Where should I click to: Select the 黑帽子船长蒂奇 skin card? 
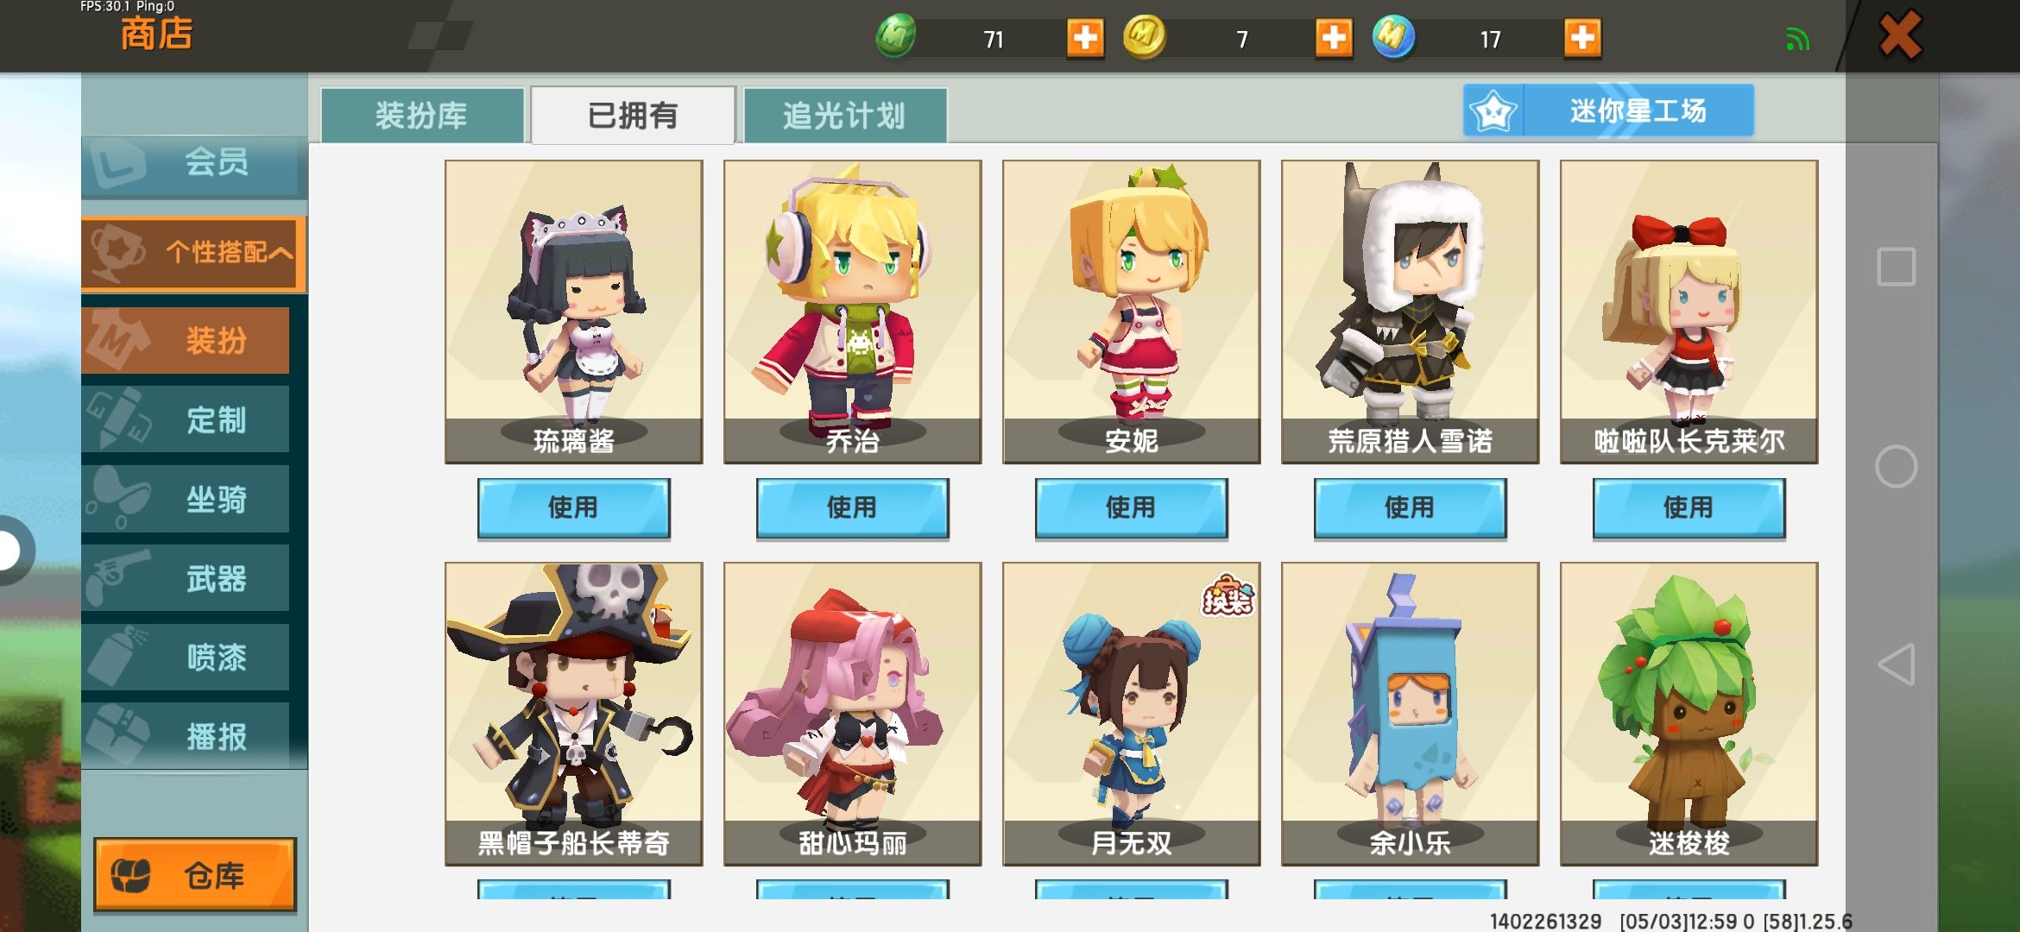coord(574,714)
